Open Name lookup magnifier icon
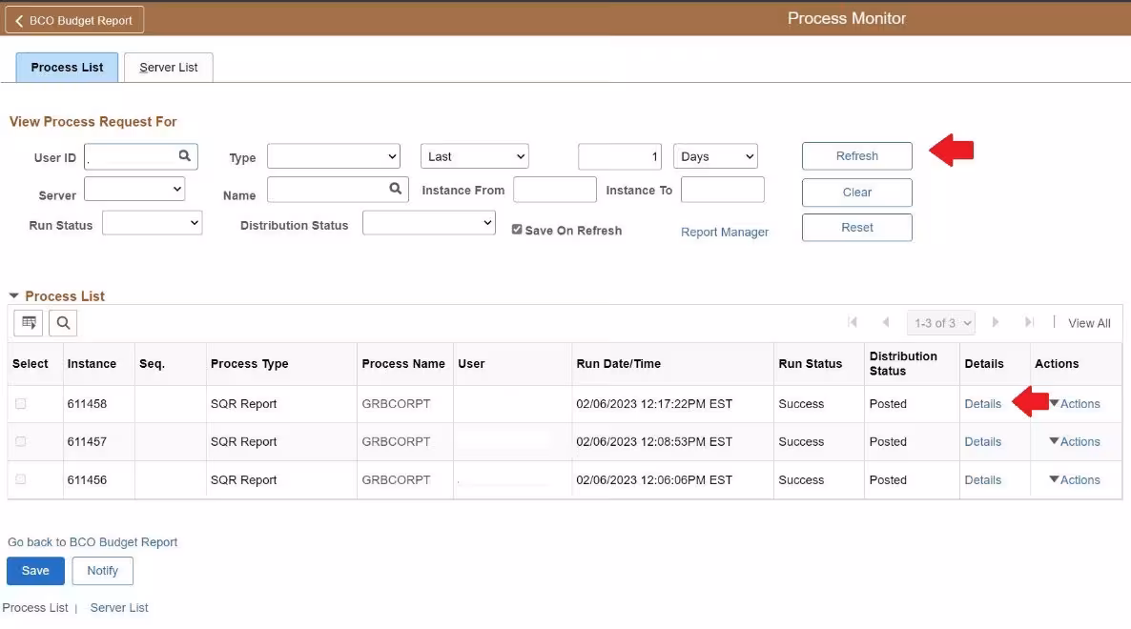Viewport: 1131px width, 629px height. (395, 189)
